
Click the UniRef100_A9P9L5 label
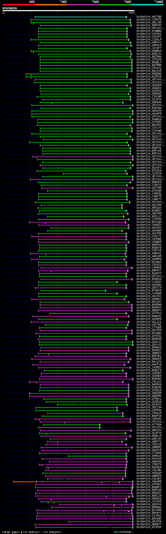click(x=149, y=45)
